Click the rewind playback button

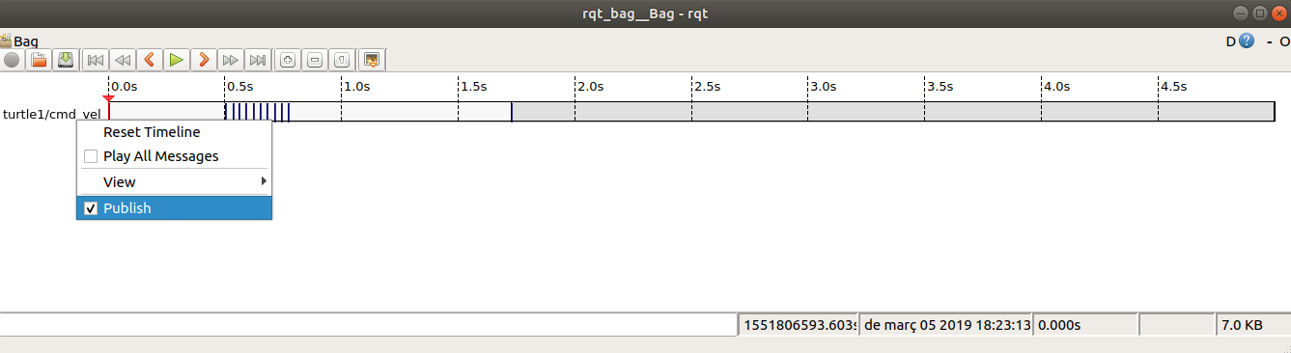(122, 60)
